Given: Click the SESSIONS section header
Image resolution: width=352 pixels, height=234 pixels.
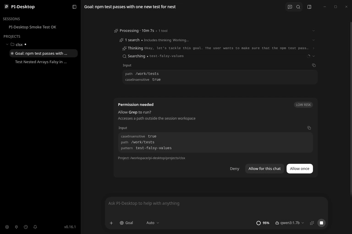Looking at the screenshot, I should tap(11, 19).
